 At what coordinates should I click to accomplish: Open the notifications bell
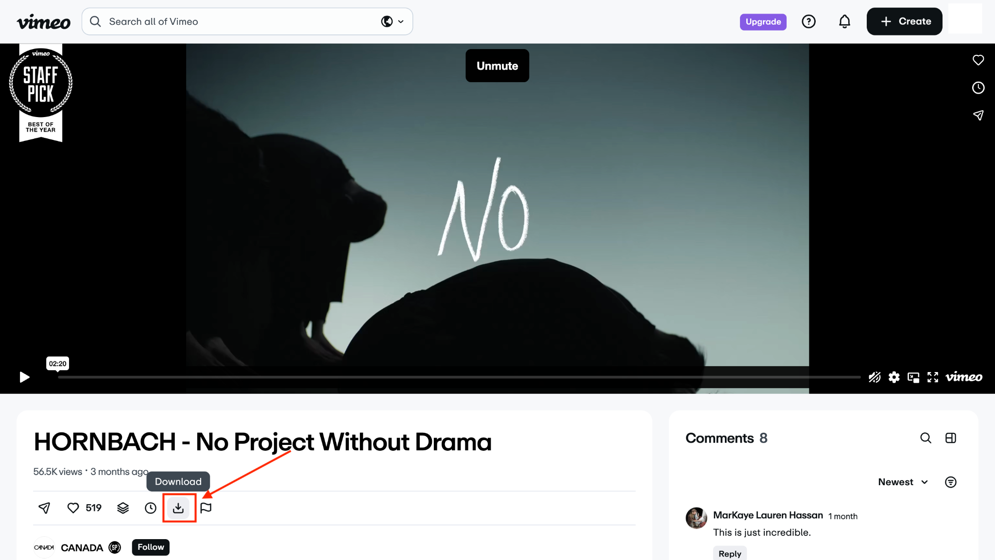point(844,21)
